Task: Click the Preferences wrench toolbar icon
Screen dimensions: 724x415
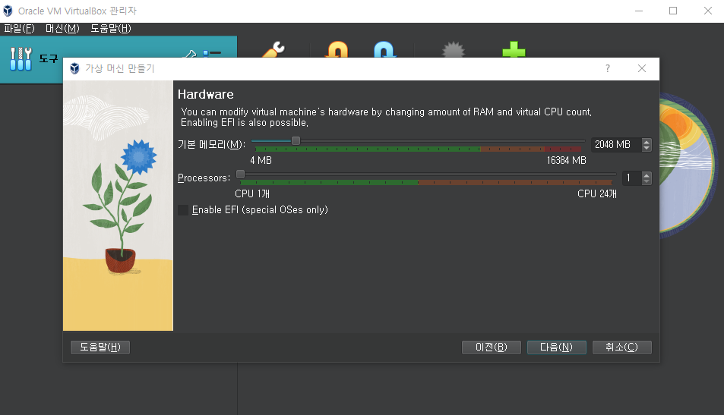Action: pyautogui.click(x=273, y=49)
